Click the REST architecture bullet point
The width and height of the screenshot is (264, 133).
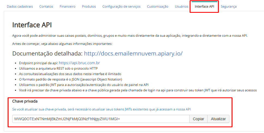point(58,68)
